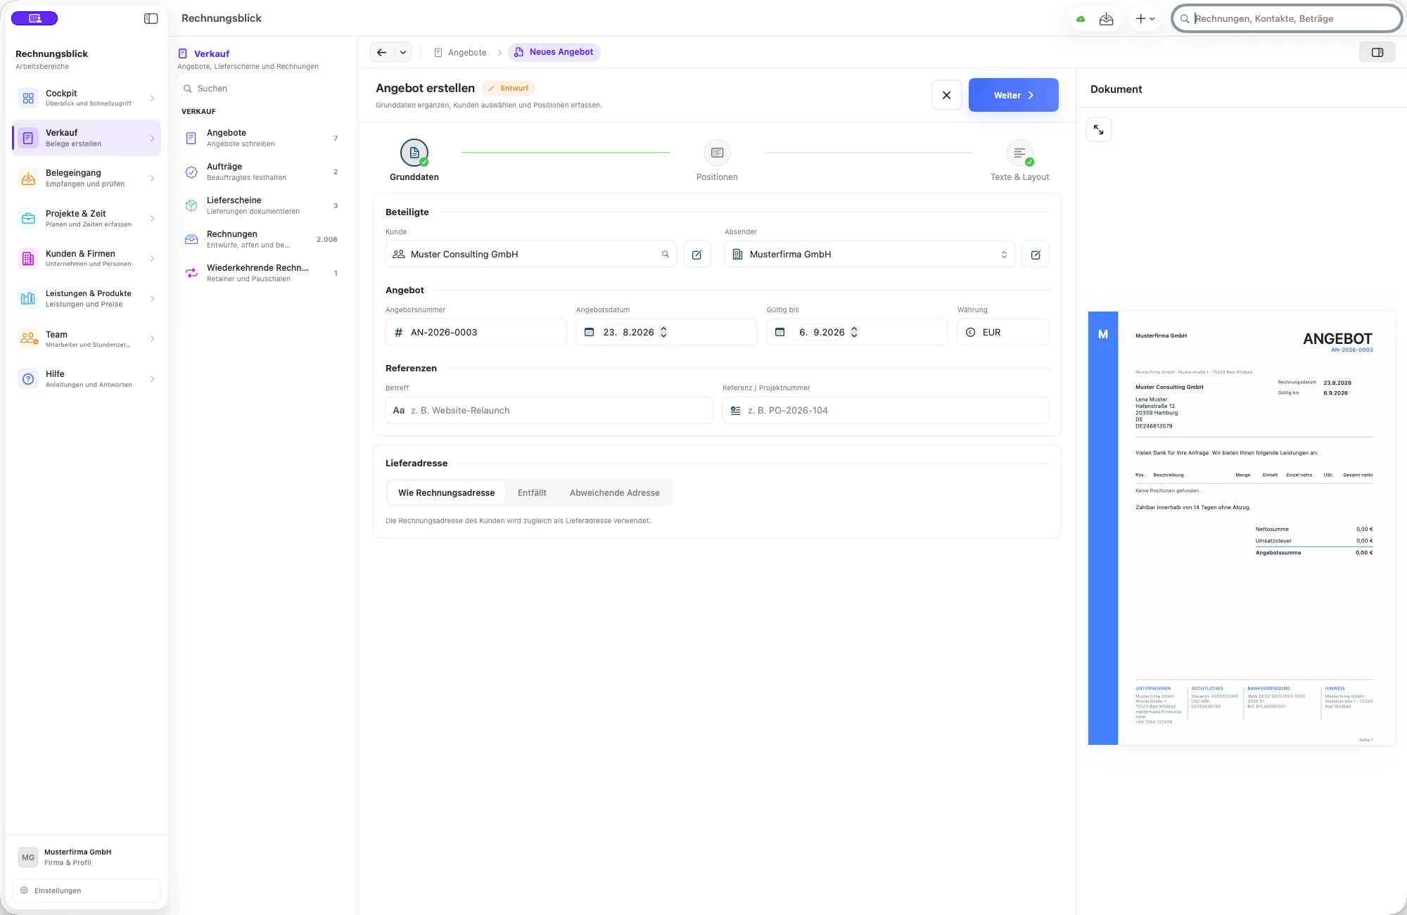Click the Kunde search field with Muster Consulting GmbH
The width and height of the screenshot is (1407, 915).
click(x=531, y=255)
